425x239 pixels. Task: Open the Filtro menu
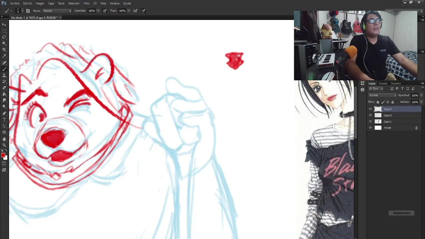(86, 3)
